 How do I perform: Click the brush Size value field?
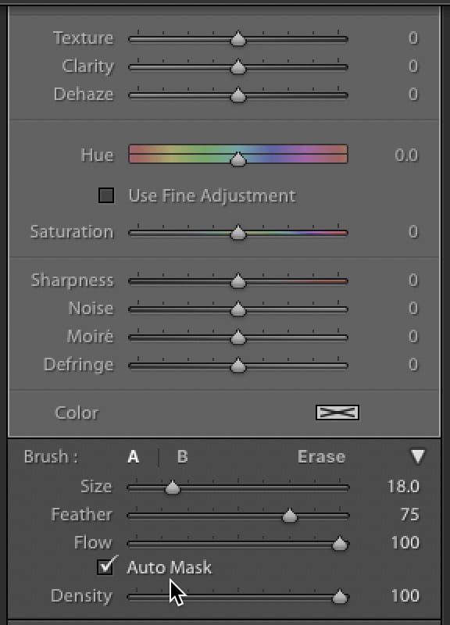point(403,487)
